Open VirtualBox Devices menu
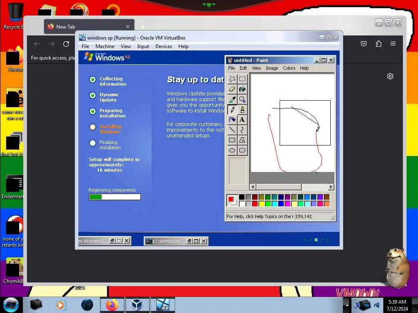Image resolution: width=418 pixels, height=313 pixels. click(x=164, y=46)
